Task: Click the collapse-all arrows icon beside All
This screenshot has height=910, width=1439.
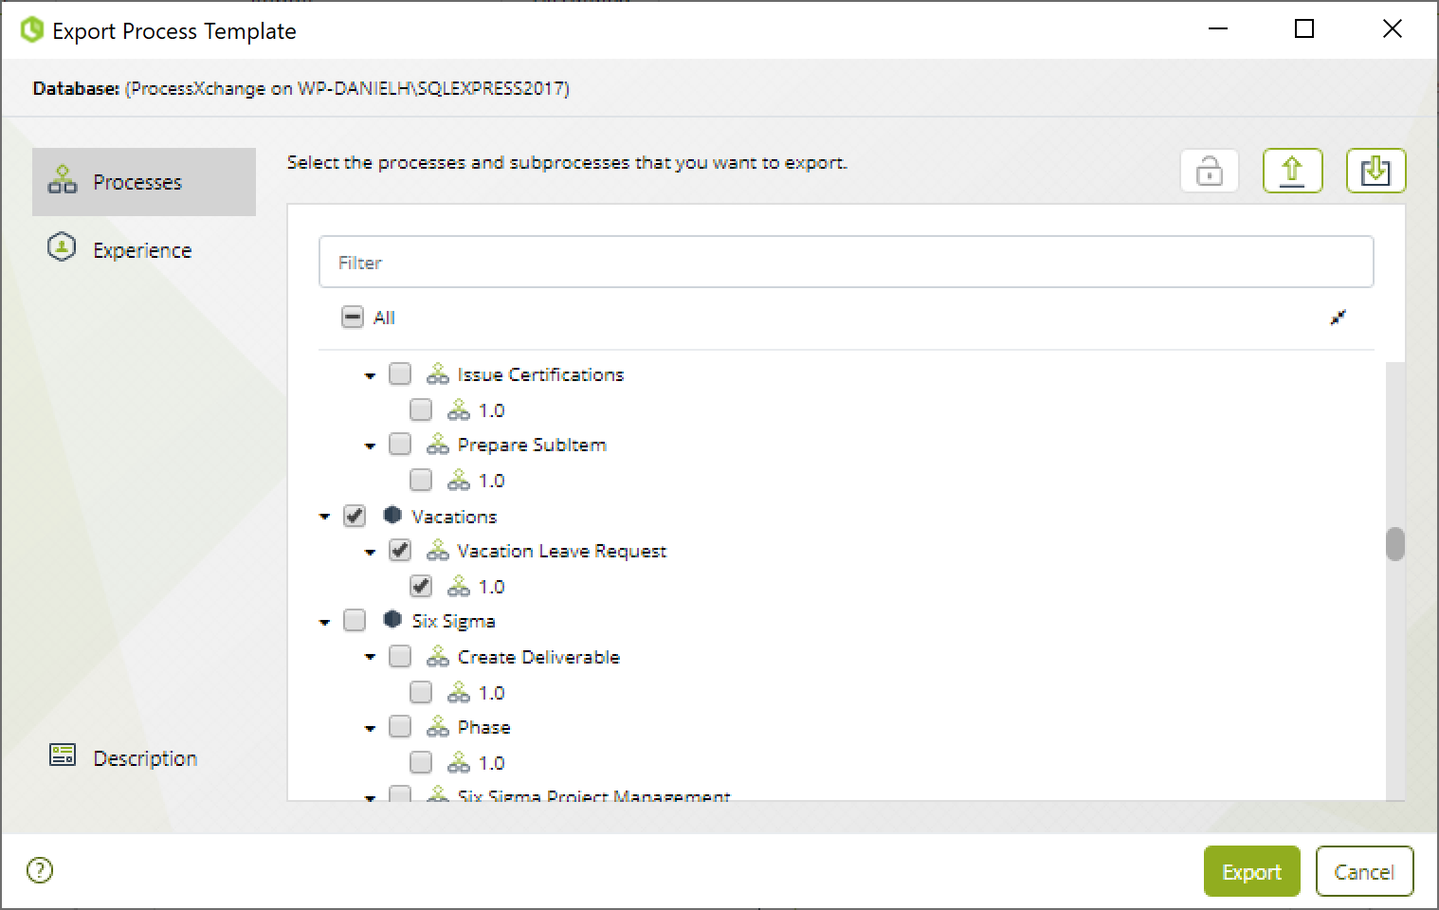Action: tap(1338, 318)
